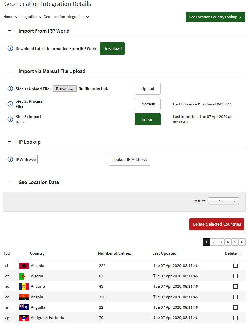Viewport: 248px width, 324px height.
Task: Go to page 2 of results
Action: (213, 242)
